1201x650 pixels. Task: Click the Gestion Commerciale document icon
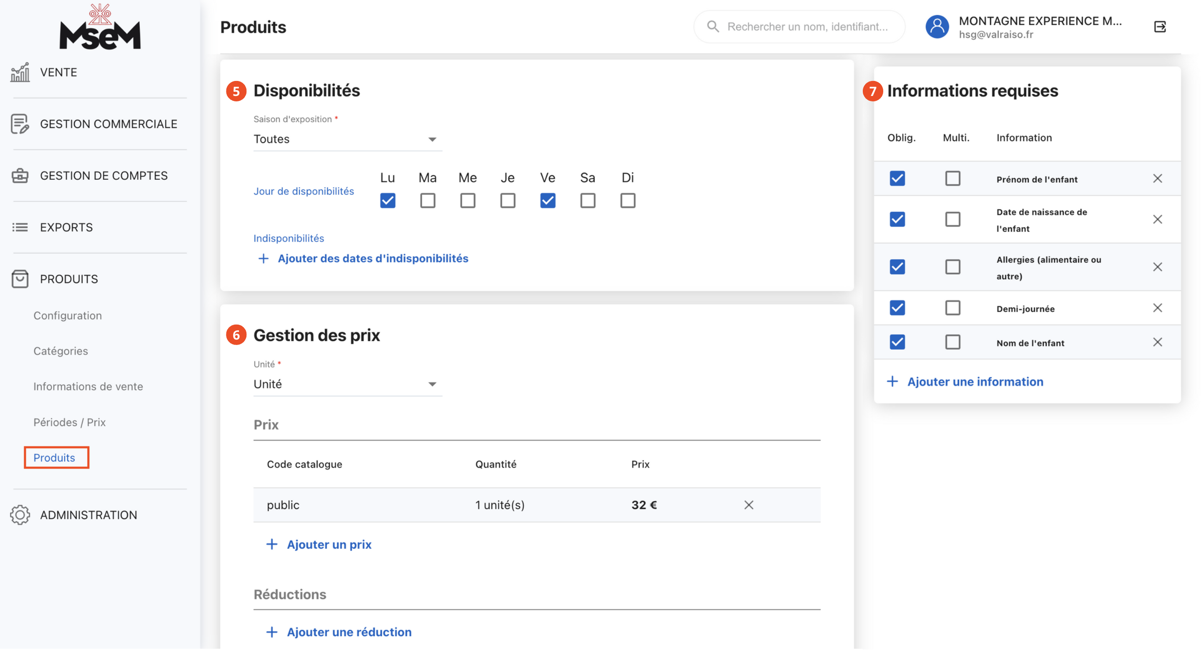pyautogui.click(x=20, y=124)
